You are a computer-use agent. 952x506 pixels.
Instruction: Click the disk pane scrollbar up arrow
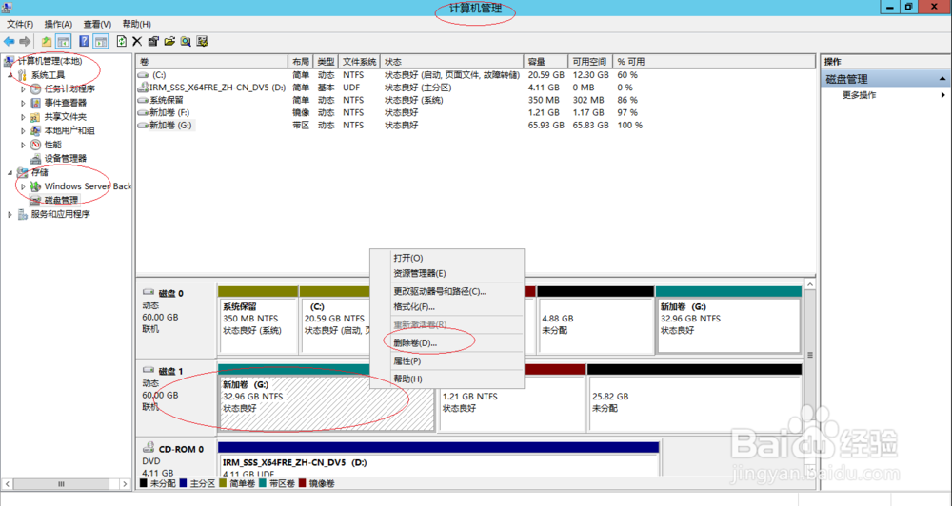tap(810, 284)
